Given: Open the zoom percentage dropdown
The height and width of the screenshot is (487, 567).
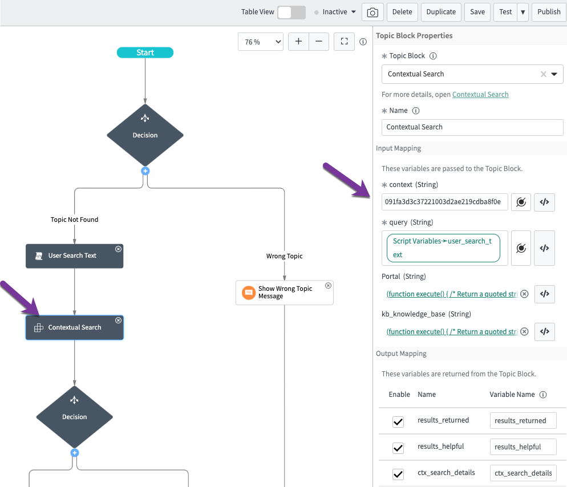Looking at the screenshot, I should [x=260, y=41].
